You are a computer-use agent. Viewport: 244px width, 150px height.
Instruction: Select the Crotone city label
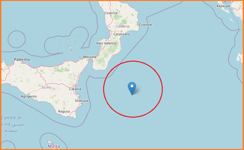pos(146,25)
